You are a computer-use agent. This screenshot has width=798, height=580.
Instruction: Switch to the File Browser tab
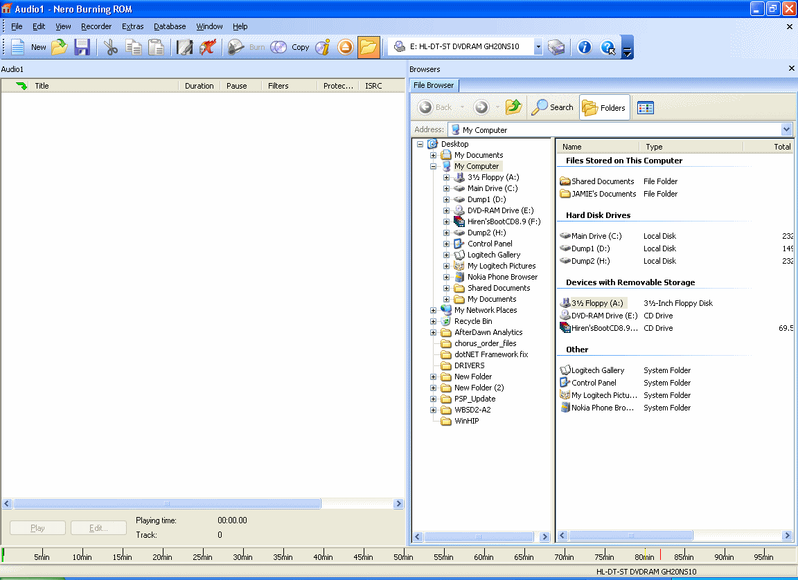pyautogui.click(x=434, y=85)
